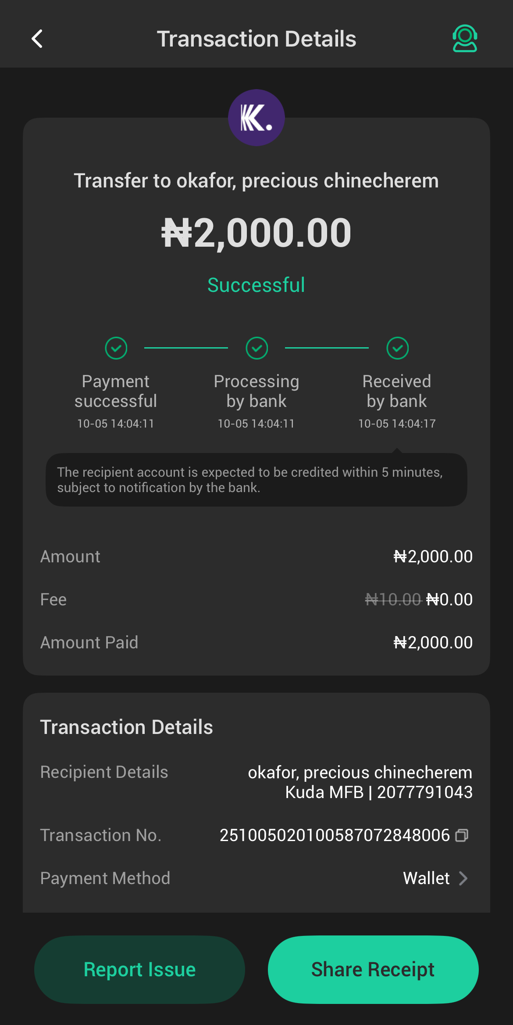The height and width of the screenshot is (1025, 513).
Task: Tap the back arrow icon
Action: coord(37,39)
